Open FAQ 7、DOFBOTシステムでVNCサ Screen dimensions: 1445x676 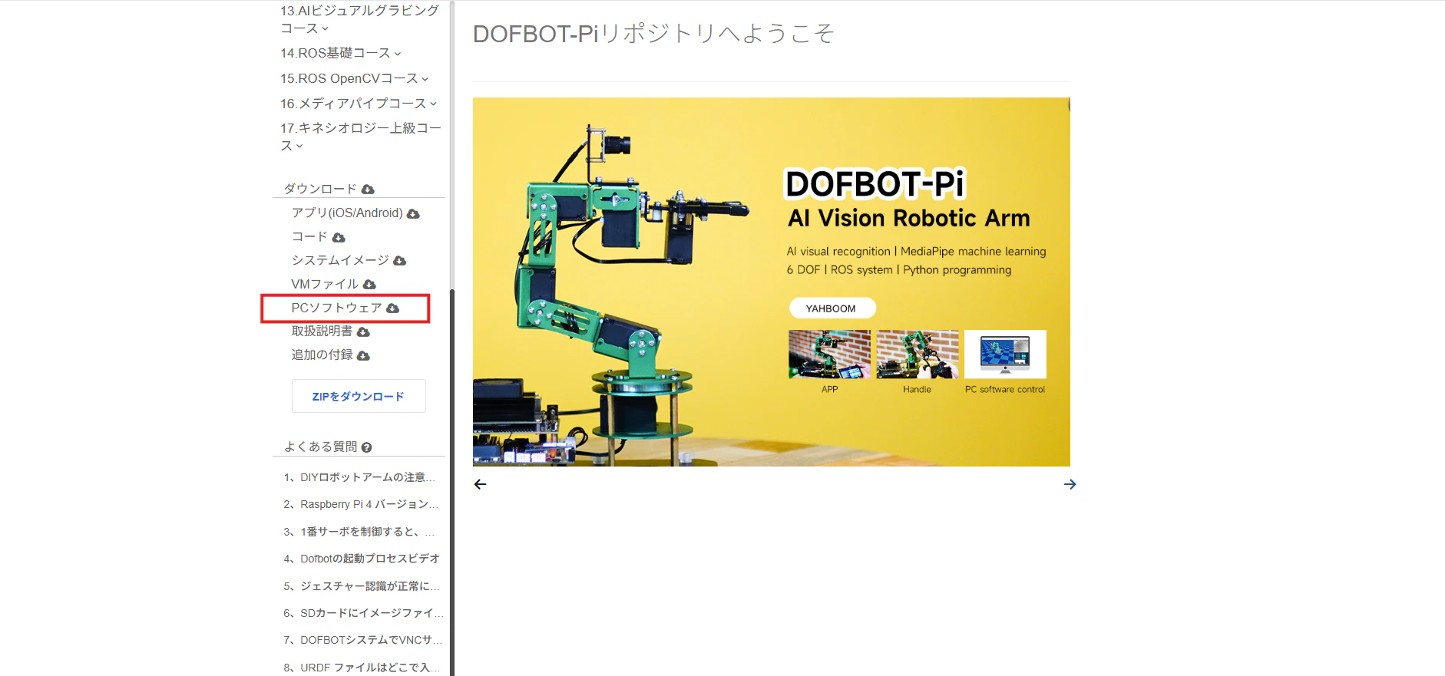point(362,640)
